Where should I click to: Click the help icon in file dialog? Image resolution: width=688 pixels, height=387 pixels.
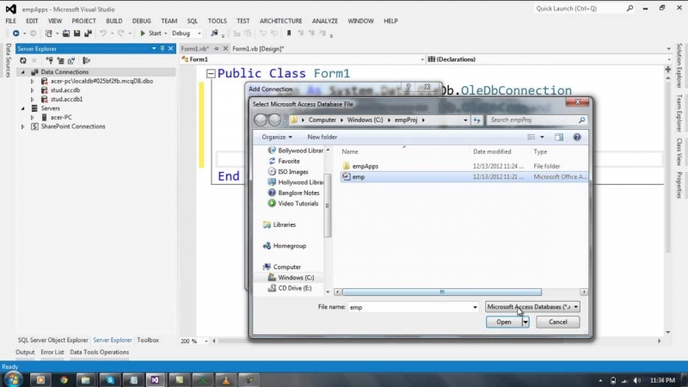(577, 137)
